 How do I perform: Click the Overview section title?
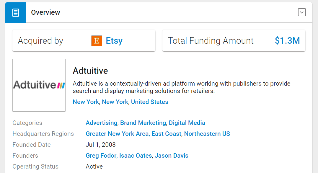[45, 12]
